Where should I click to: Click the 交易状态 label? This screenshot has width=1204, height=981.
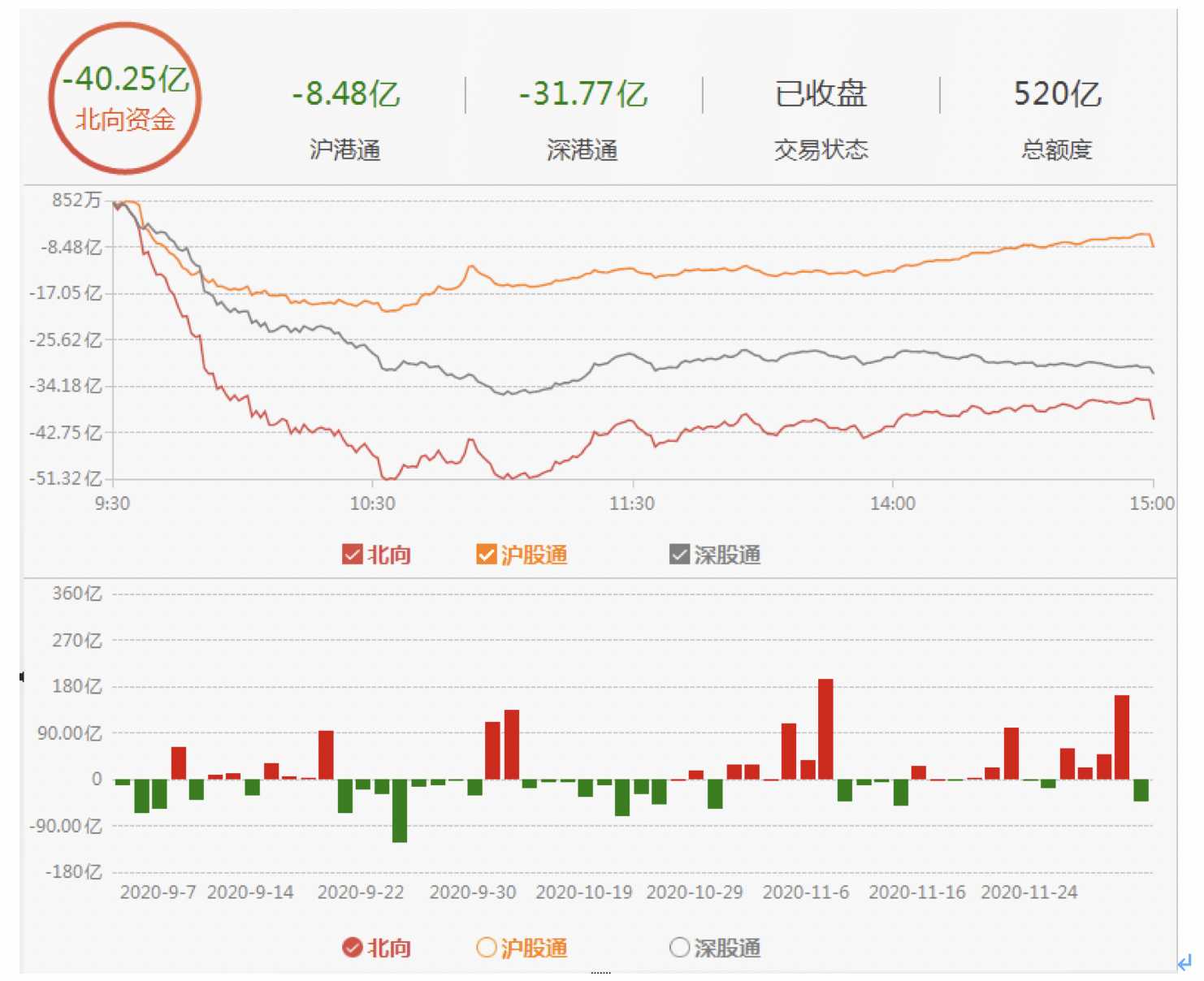click(x=821, y=149)
